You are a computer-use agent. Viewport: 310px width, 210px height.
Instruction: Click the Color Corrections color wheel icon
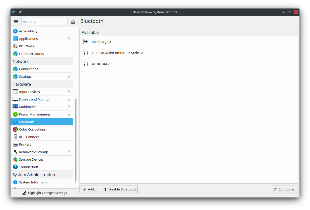pos(15,129)
